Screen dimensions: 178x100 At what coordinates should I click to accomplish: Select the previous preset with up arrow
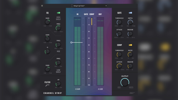pyautogui.click(x=72, y=5)
